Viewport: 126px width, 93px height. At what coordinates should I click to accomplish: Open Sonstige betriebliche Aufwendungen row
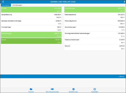pos(94,35)
